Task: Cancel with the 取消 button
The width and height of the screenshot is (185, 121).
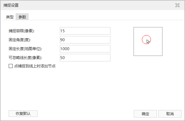Action: (x=170, y=114)
